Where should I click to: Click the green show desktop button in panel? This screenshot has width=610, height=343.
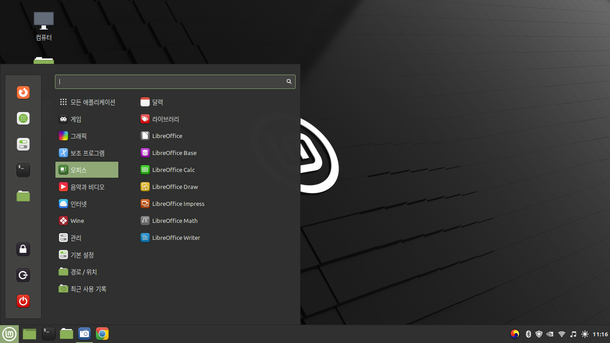(x=29, y=334)
